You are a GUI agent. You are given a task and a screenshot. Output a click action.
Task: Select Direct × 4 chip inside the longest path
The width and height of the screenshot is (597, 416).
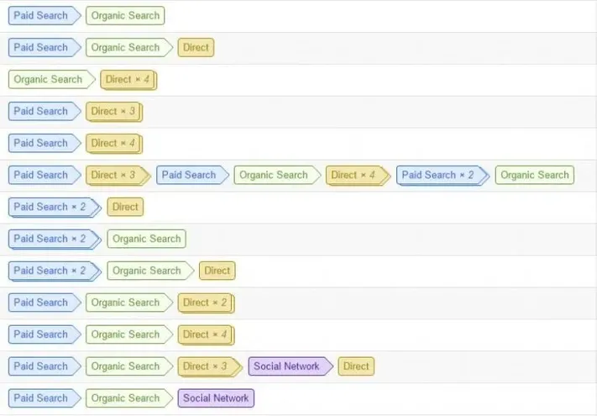point(358,176)
